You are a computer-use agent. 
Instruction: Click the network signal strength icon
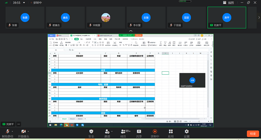click(6, 3)
